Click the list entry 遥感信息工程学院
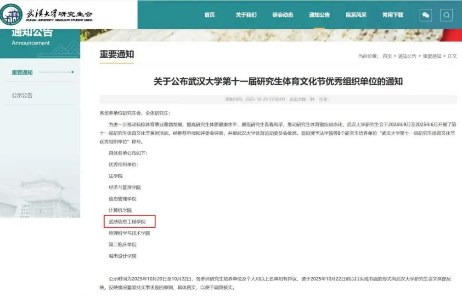The image size is (462, 296). coord(127,222)
